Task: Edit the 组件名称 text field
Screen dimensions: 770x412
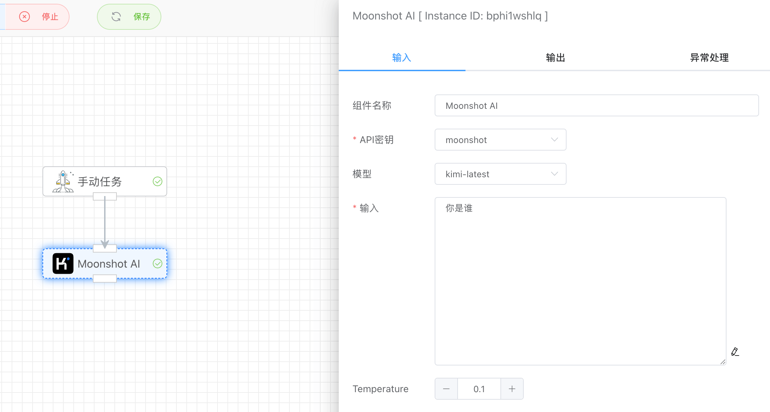Action: pyautogui.click(x=597, y=105)
